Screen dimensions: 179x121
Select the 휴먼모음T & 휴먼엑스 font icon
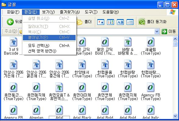point(59,87)
